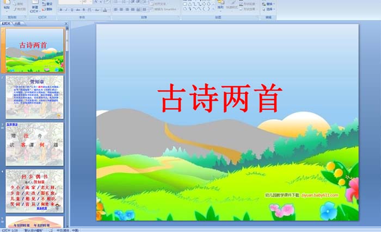Justify the paragraph text

(x=133, y=9)
